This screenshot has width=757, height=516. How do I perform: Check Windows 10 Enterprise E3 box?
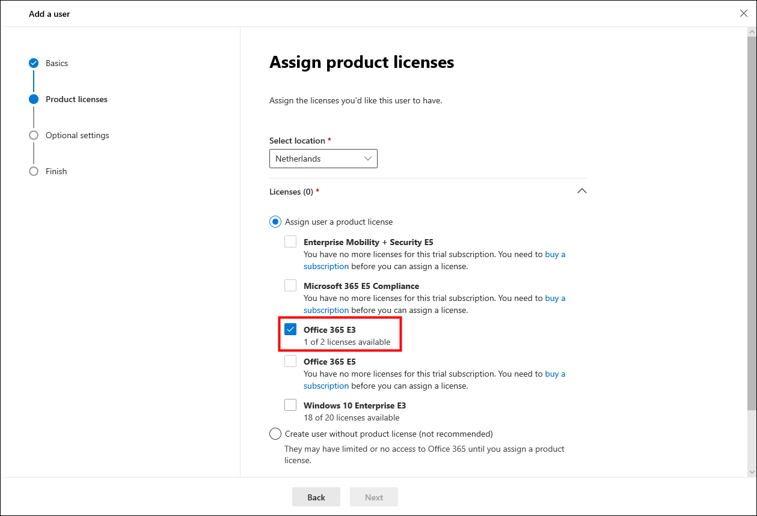[x=290, y=405]
